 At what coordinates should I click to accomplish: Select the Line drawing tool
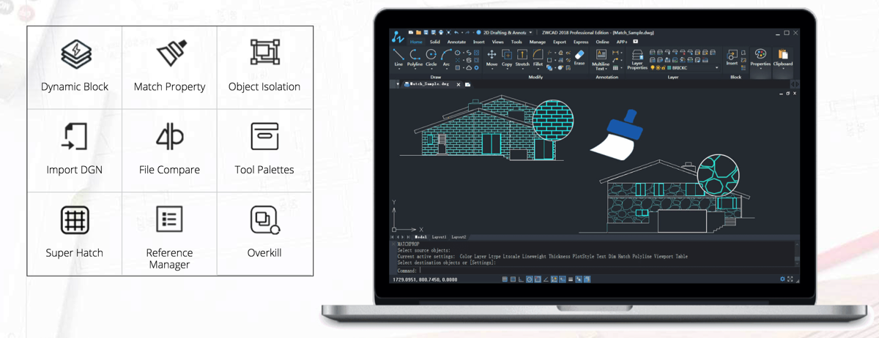click(x=398, y=57)
